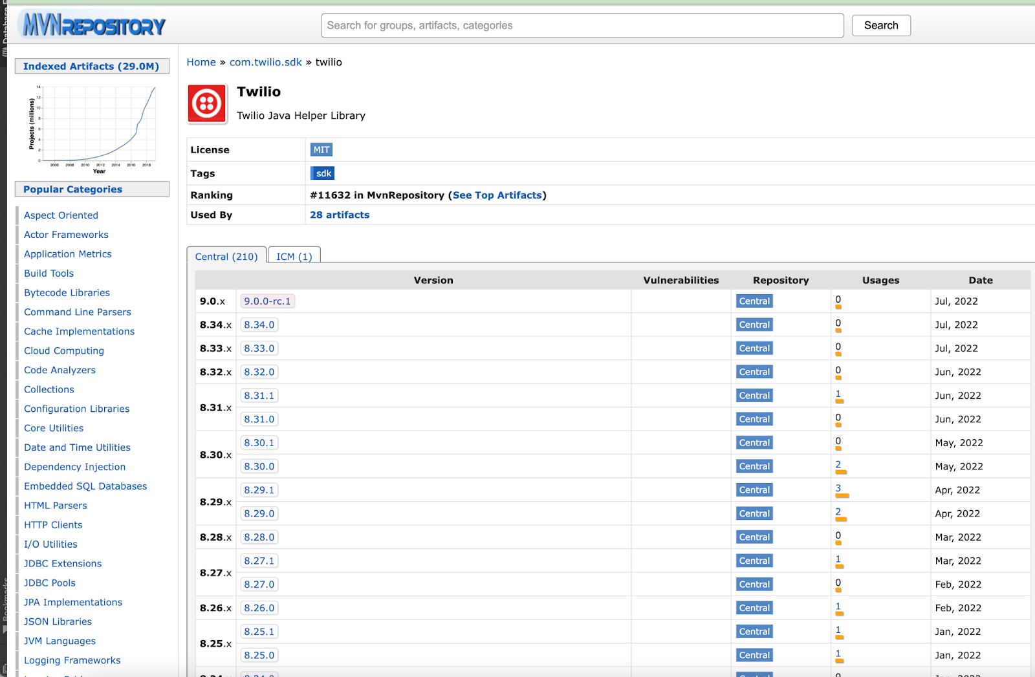Click the Twilio red logo icon

(x=207, y=103)
